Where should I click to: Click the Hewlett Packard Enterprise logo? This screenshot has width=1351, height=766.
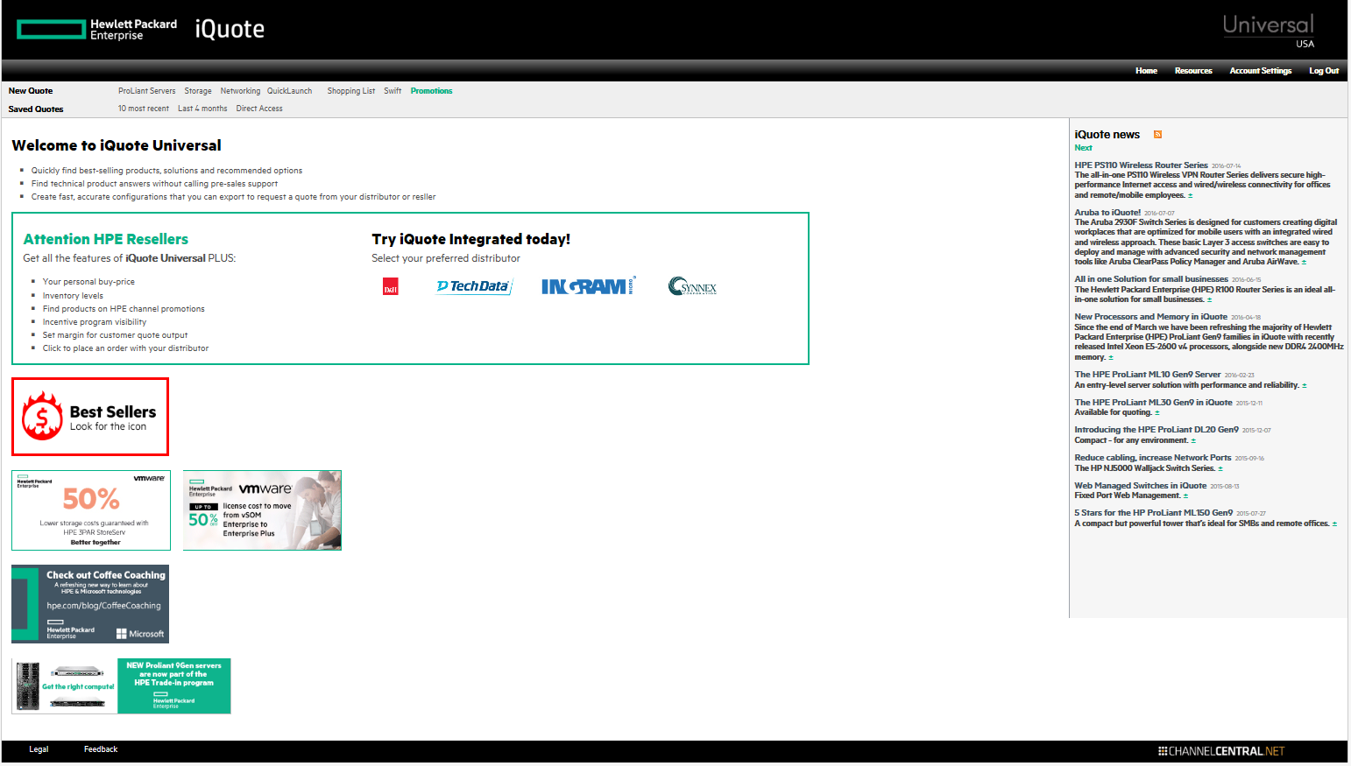click(96, 28)
